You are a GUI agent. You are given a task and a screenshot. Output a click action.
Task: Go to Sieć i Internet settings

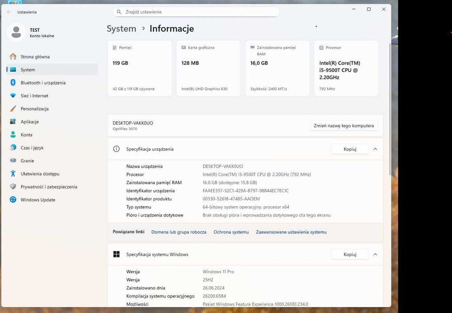pyautogui.click(x=52, y=95)
